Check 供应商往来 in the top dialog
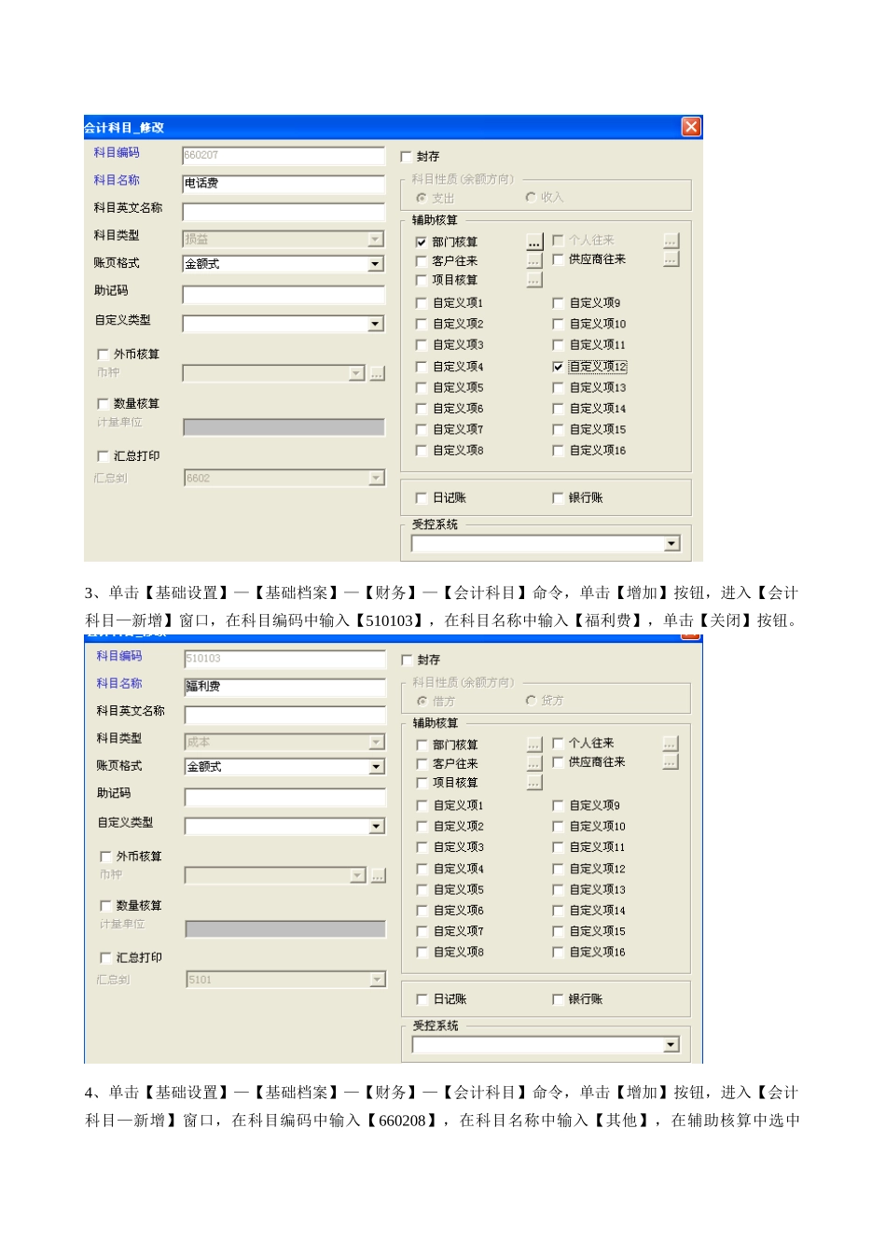 click(558, 259)
